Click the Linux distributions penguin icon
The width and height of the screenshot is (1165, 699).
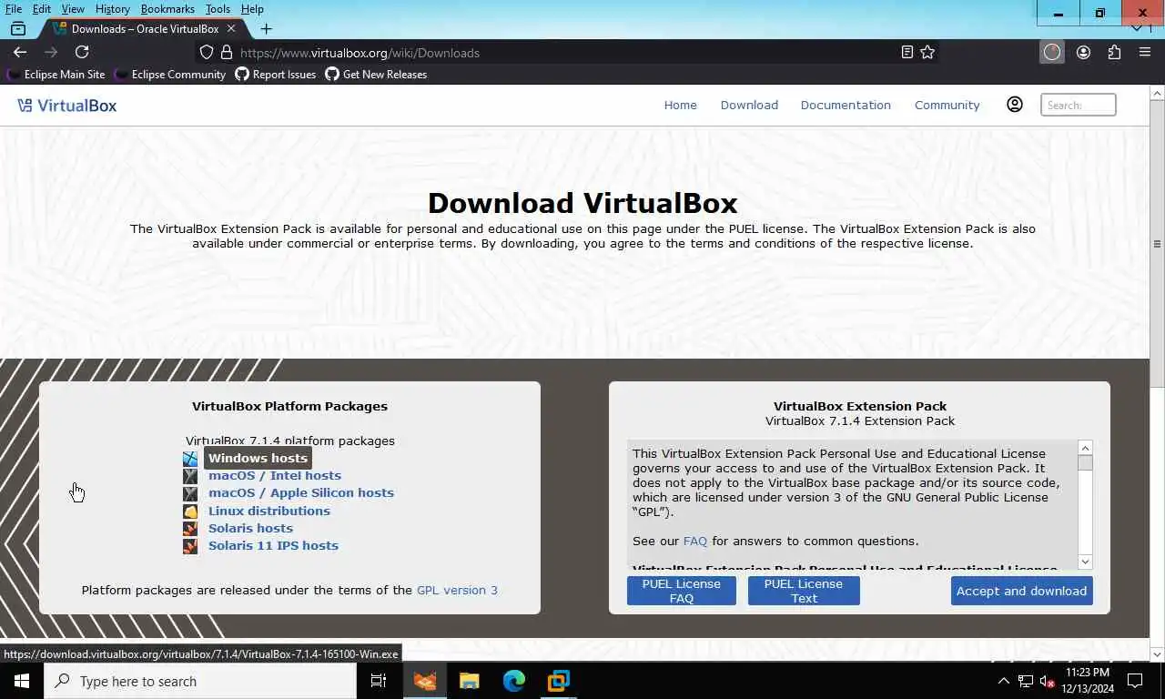point(190,512)
